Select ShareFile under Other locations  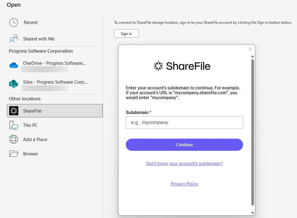[x=55, y=111]
